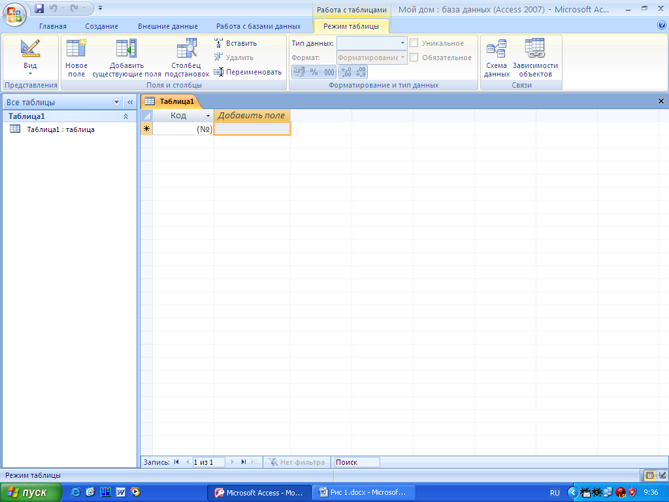Image resolution: width=669 pixels, height=502 pixels.
Task: Click the decrease decimals icon
Action: point(361,72)
